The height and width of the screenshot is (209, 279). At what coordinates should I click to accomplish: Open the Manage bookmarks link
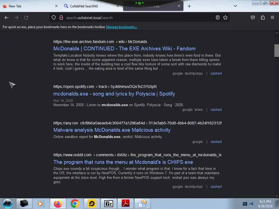pyautogui.click(x=122, y=27)
